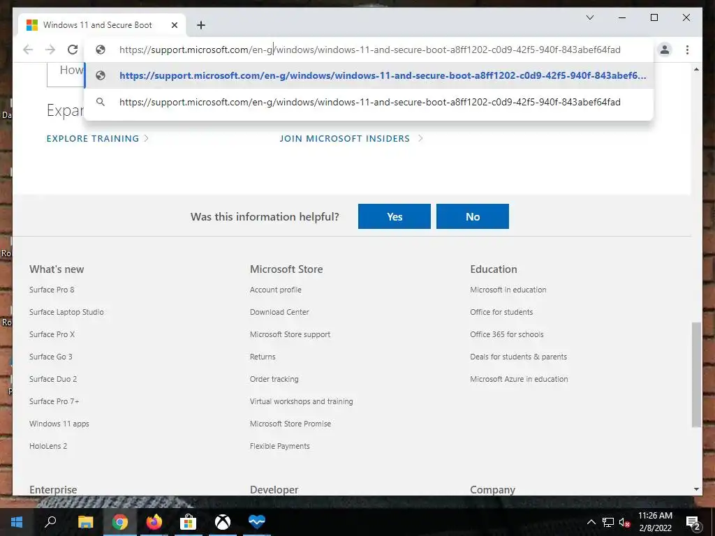Open the Office for students link
715x536 pixels.
[501, 312]
